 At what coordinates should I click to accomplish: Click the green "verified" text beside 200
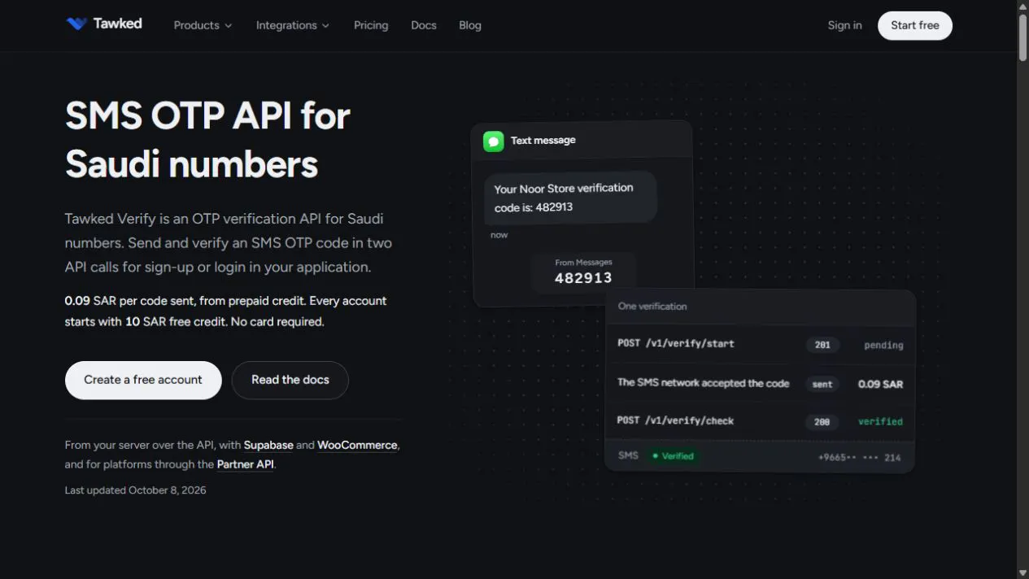[x=880, y=422]
